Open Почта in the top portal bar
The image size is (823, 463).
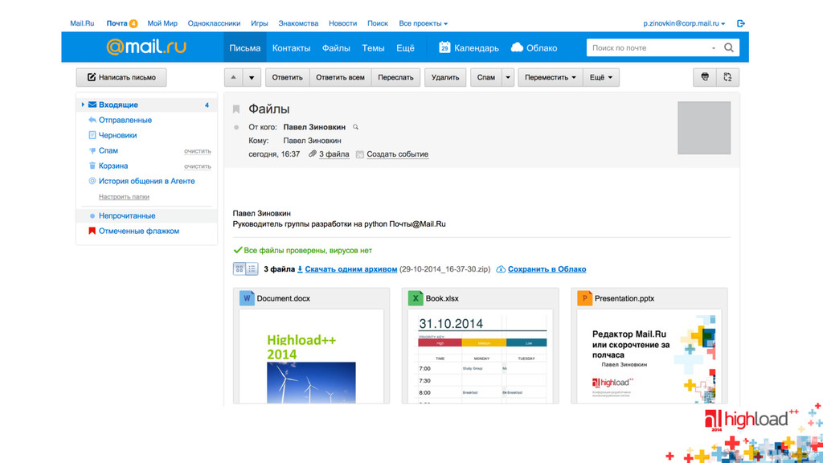pos(117,23)
